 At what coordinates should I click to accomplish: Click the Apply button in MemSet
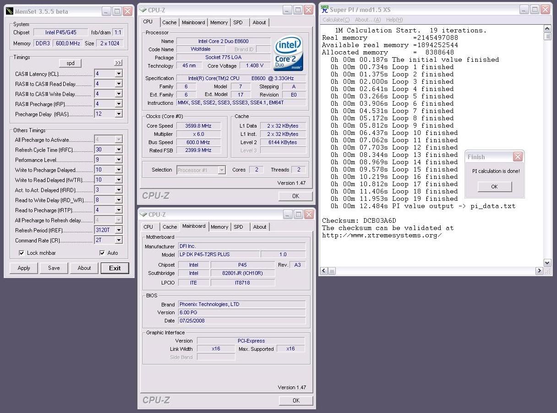tap(24, 268)
